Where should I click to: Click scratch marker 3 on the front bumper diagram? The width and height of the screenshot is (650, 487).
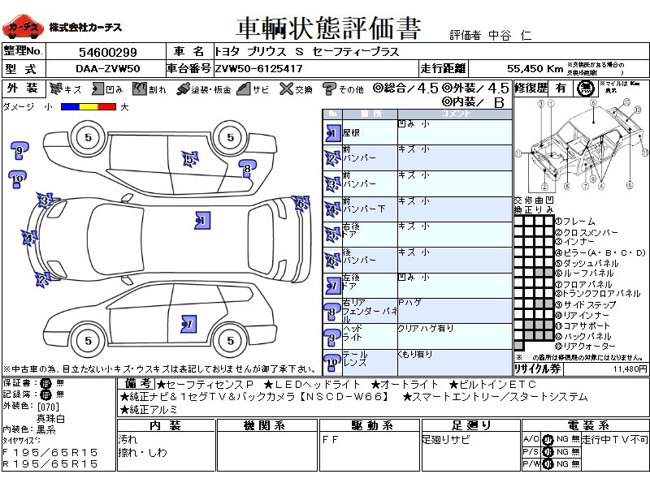[45, 200]
